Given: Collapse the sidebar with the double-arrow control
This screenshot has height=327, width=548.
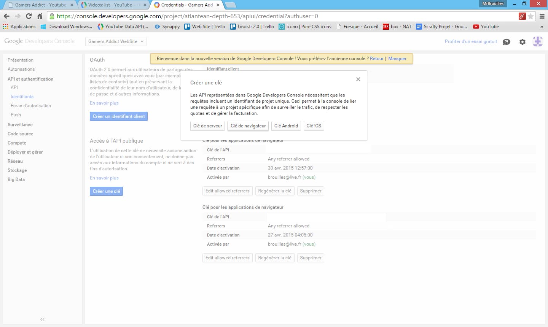Looking at the screenshot, I should (42, 319).
